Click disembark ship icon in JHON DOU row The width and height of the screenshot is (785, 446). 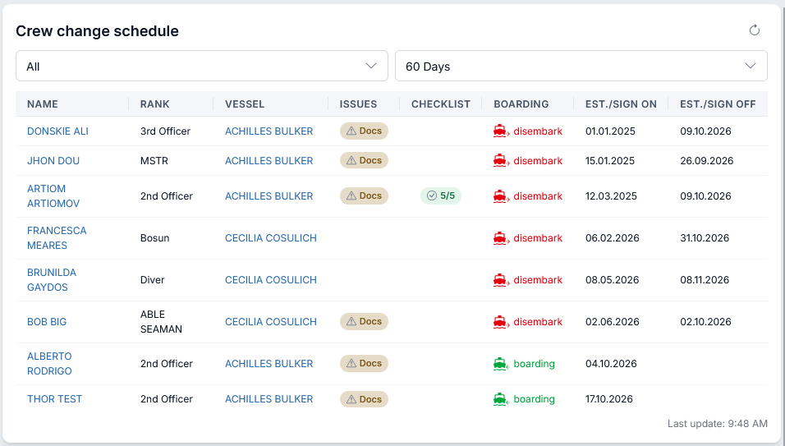[501, 161]
